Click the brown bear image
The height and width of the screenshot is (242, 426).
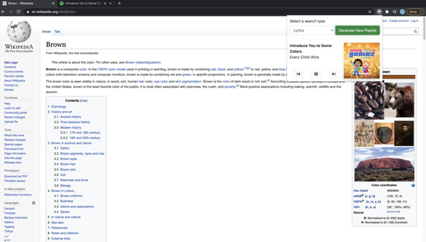[400, 100]
